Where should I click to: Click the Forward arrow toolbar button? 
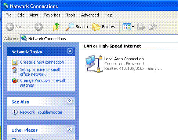click(39, 27)
